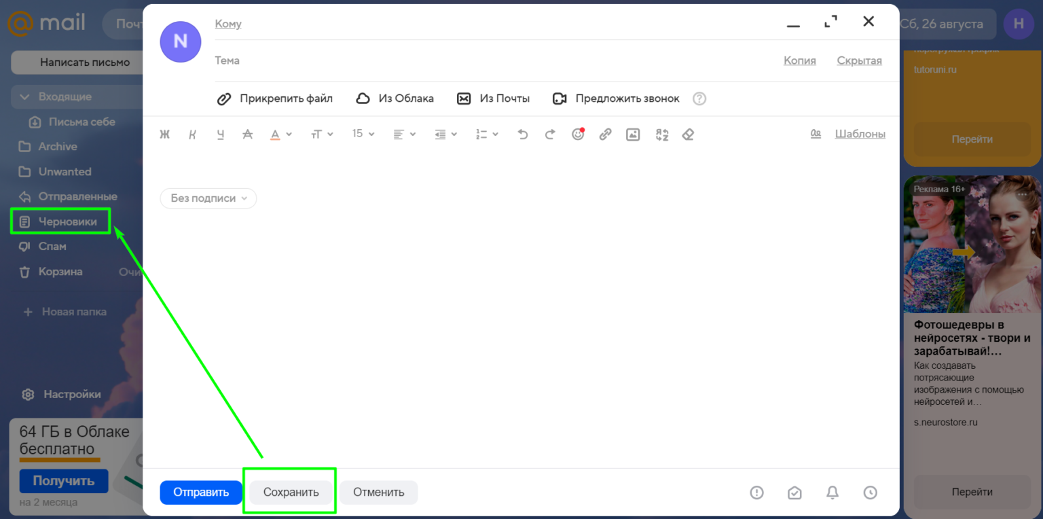Screen dimensions: 1043x519
Task: Open the indent options dropdown
Action: pos(446,135)
